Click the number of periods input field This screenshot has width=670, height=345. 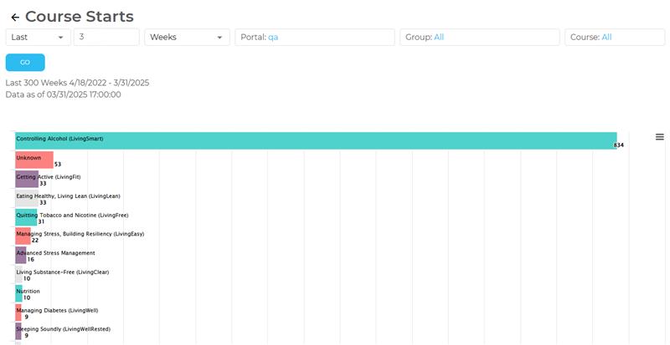(x=106, y=38)
